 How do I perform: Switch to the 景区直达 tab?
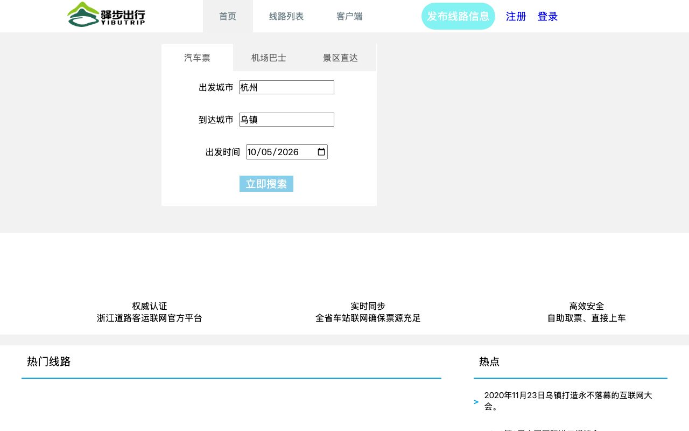pos(340,58)
